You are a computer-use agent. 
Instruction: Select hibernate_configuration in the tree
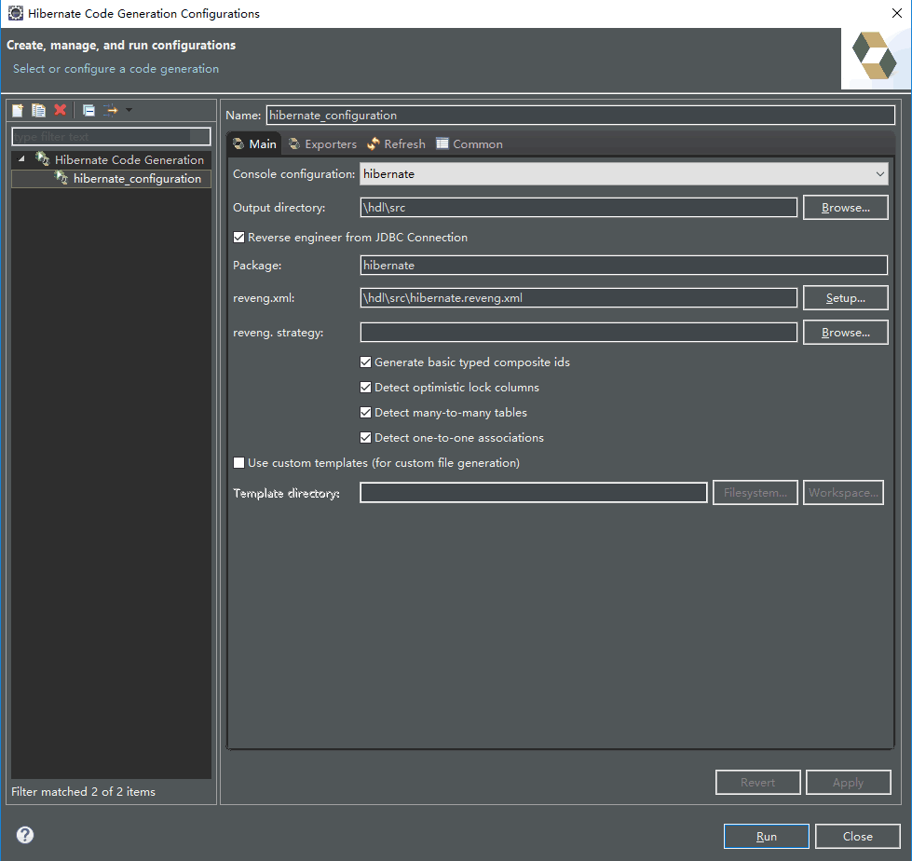coord(137,179)
